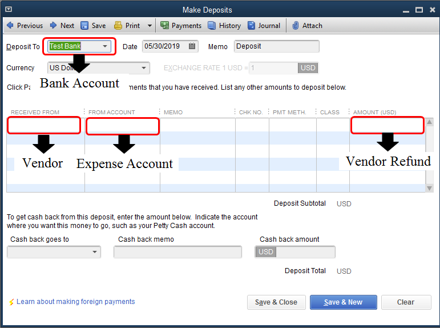Open the calendar date picker icon
The image size is (440, 328).
[192, 46]
